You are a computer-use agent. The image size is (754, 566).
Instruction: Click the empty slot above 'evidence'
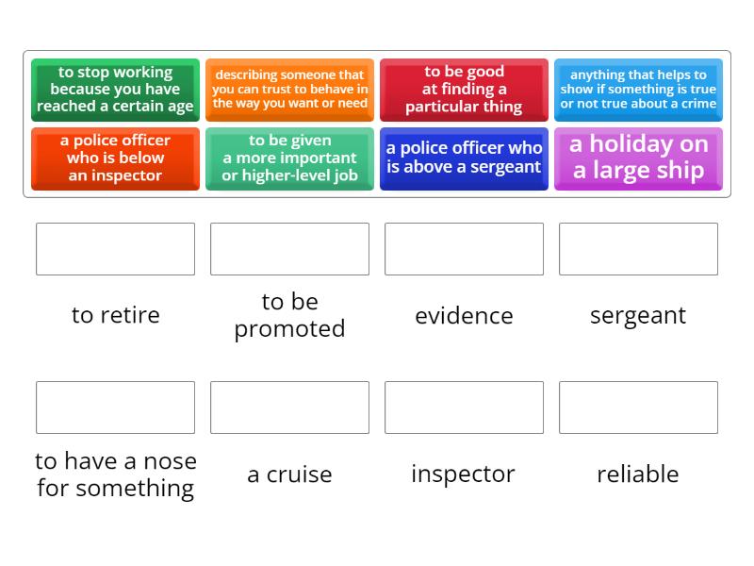[x=464, y=249]
